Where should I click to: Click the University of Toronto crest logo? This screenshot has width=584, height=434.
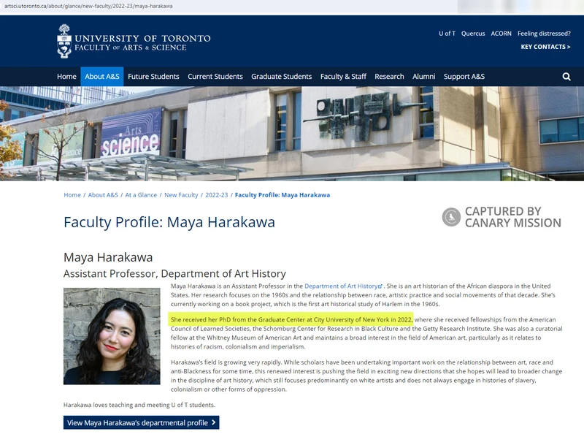64,41
